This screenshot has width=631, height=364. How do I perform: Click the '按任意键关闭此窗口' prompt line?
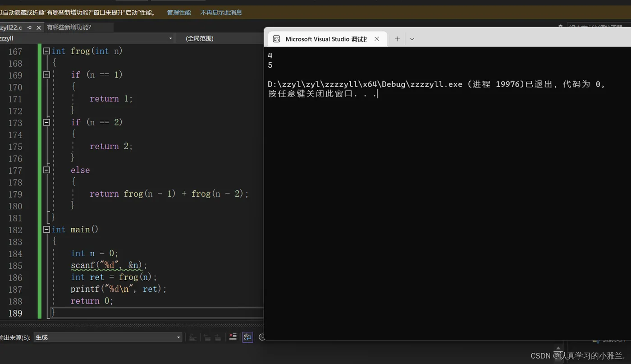pyautogui.click(x=322, y=94)
